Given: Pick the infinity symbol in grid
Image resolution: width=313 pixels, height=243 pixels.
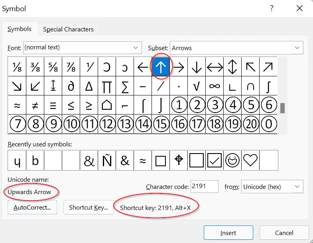Looking at the screenshot, I should tap(215, 86).
